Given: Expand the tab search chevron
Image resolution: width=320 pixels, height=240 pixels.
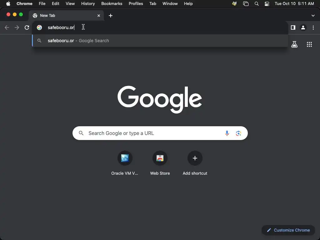Looking at the screenshot, I should [x=313, y=16].
